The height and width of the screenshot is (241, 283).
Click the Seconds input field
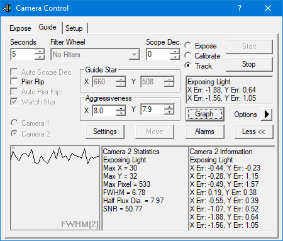click(23, 54)
